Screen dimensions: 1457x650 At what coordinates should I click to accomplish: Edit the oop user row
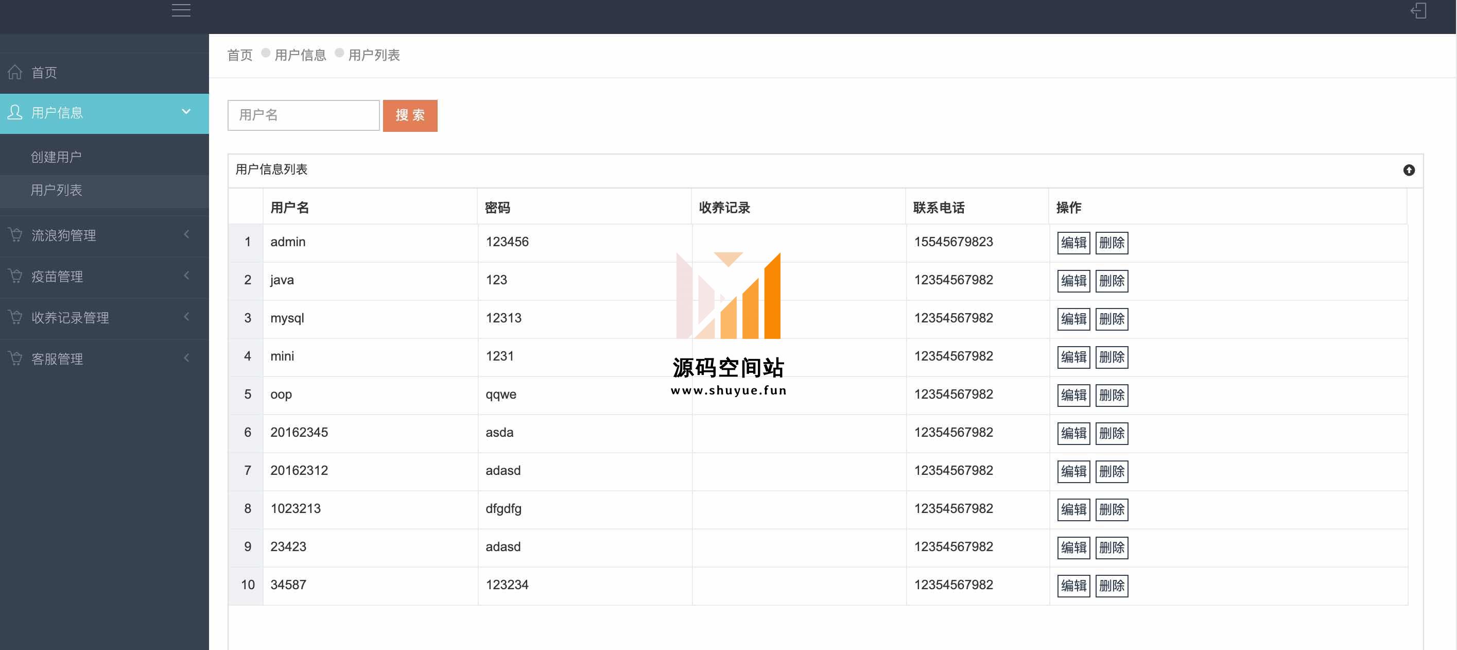point(1073,396)
